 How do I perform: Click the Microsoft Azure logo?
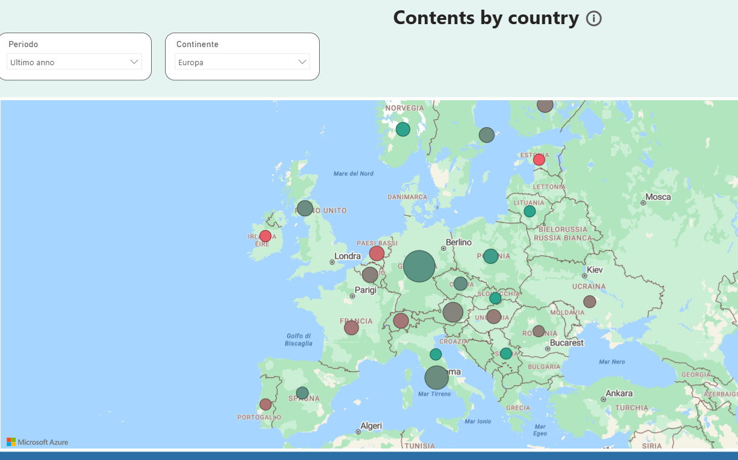pyautogui.click(x=37, y=442)
